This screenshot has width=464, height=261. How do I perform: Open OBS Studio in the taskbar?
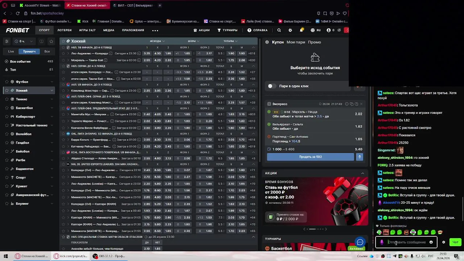(x=109, y=256)
